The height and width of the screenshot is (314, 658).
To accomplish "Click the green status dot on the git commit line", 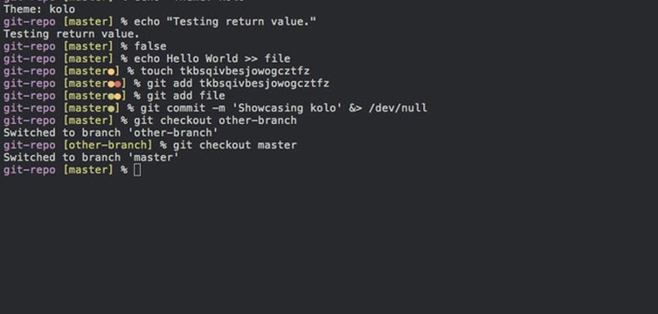I will click(x=111, y=109).
